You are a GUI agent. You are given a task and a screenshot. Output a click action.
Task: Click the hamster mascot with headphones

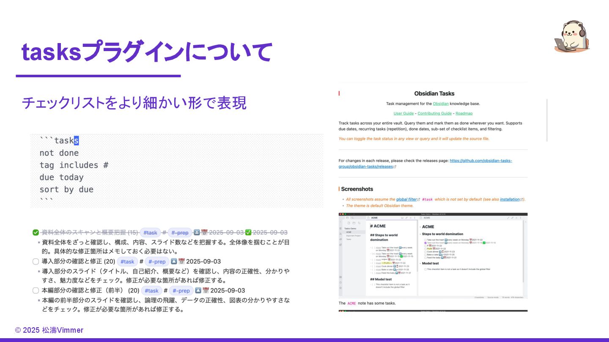[x=572, y=36]
